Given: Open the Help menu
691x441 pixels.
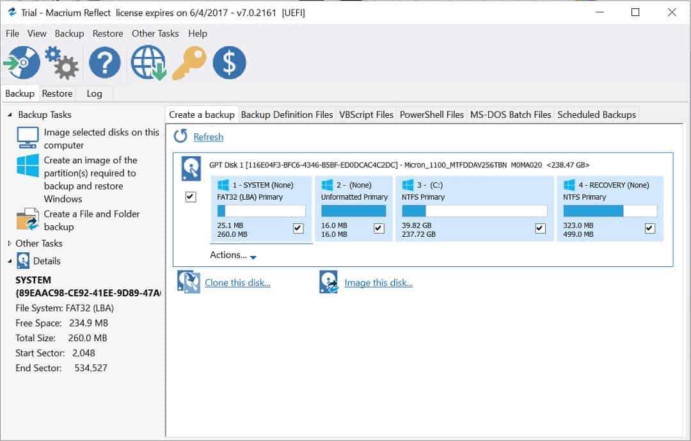Looking at the screenshot, I should [x=198, y=33].
